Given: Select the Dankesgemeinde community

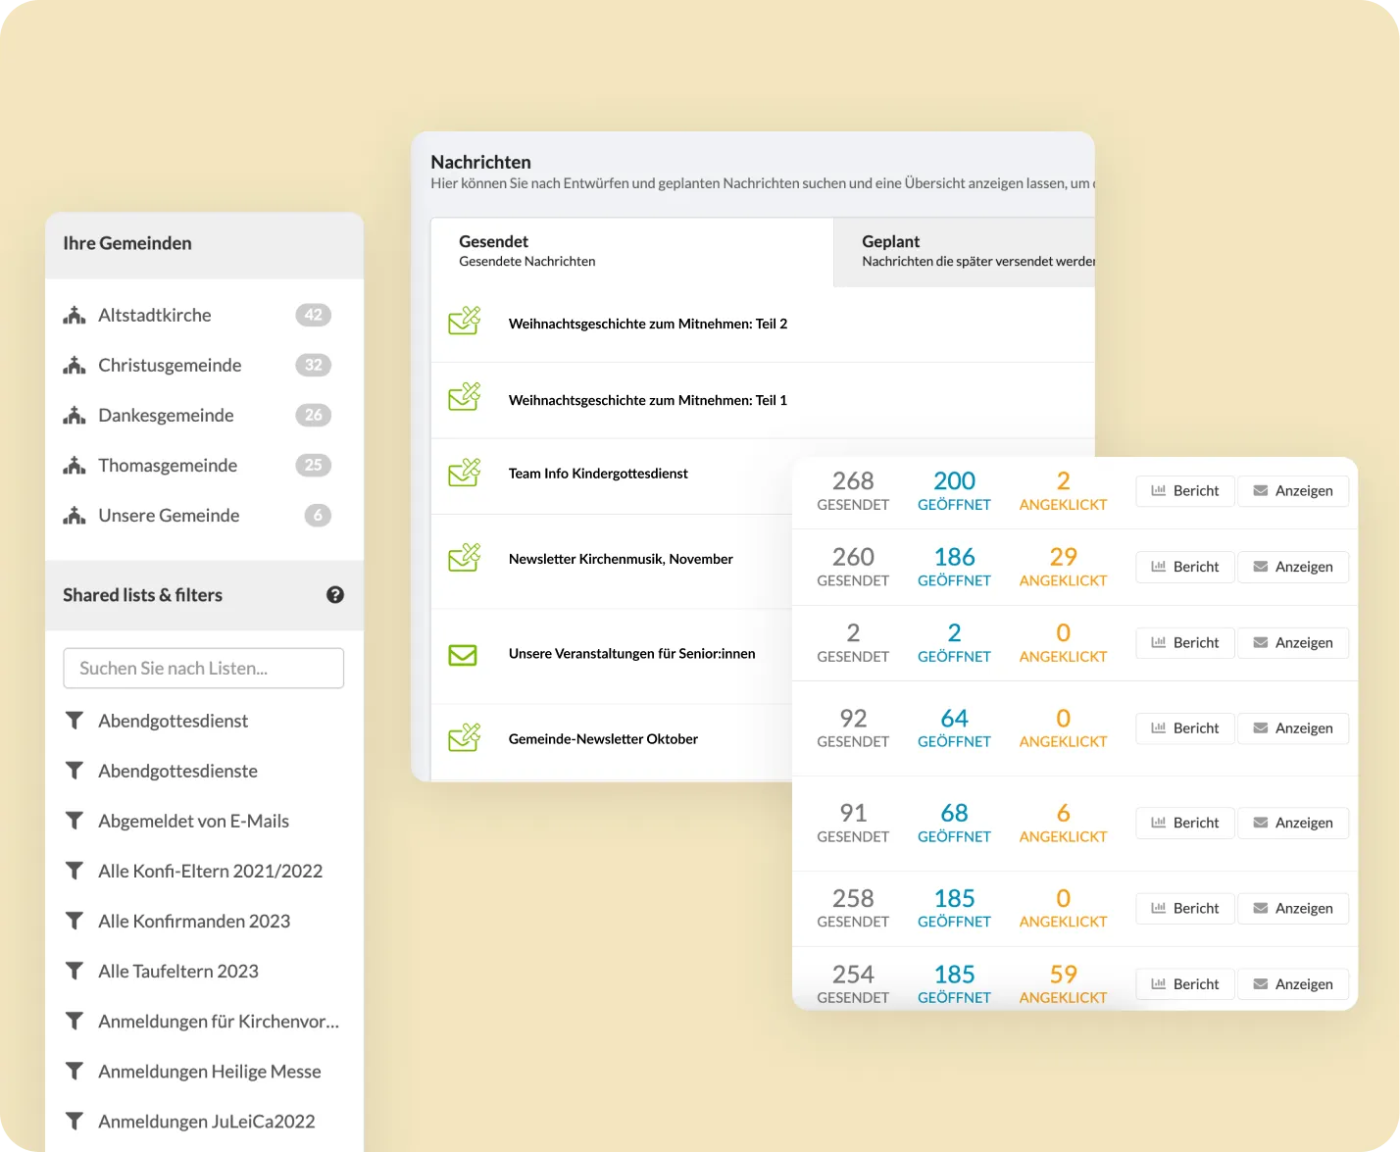Looking at the screenshot, I should 166,416.
